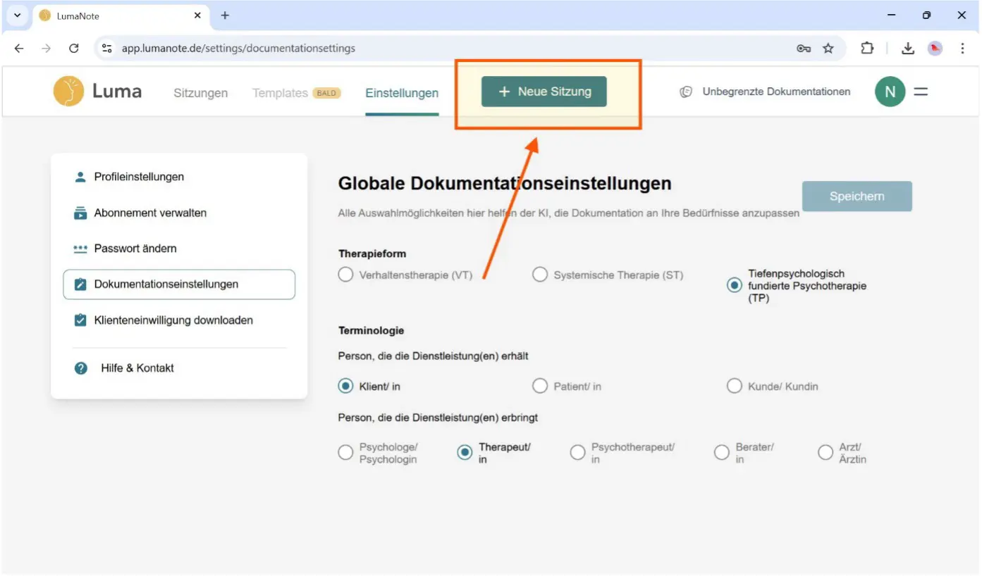Viewport: 982px width, 576px height.
Task: Start a Neue Sitzung
Action: (x=543, y=91)
